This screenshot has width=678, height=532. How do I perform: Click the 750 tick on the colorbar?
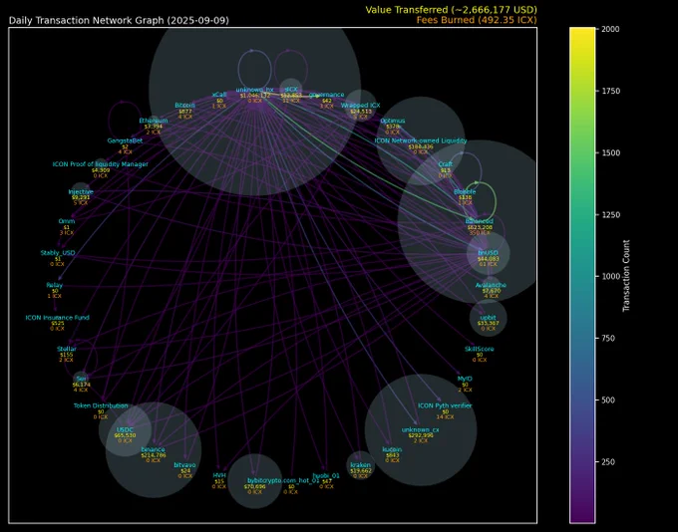(608, 338)
